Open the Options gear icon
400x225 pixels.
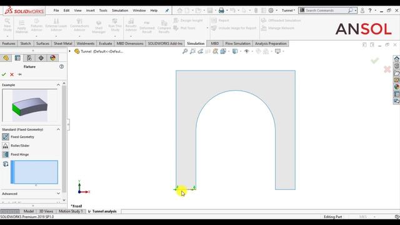tap(271, 11)
